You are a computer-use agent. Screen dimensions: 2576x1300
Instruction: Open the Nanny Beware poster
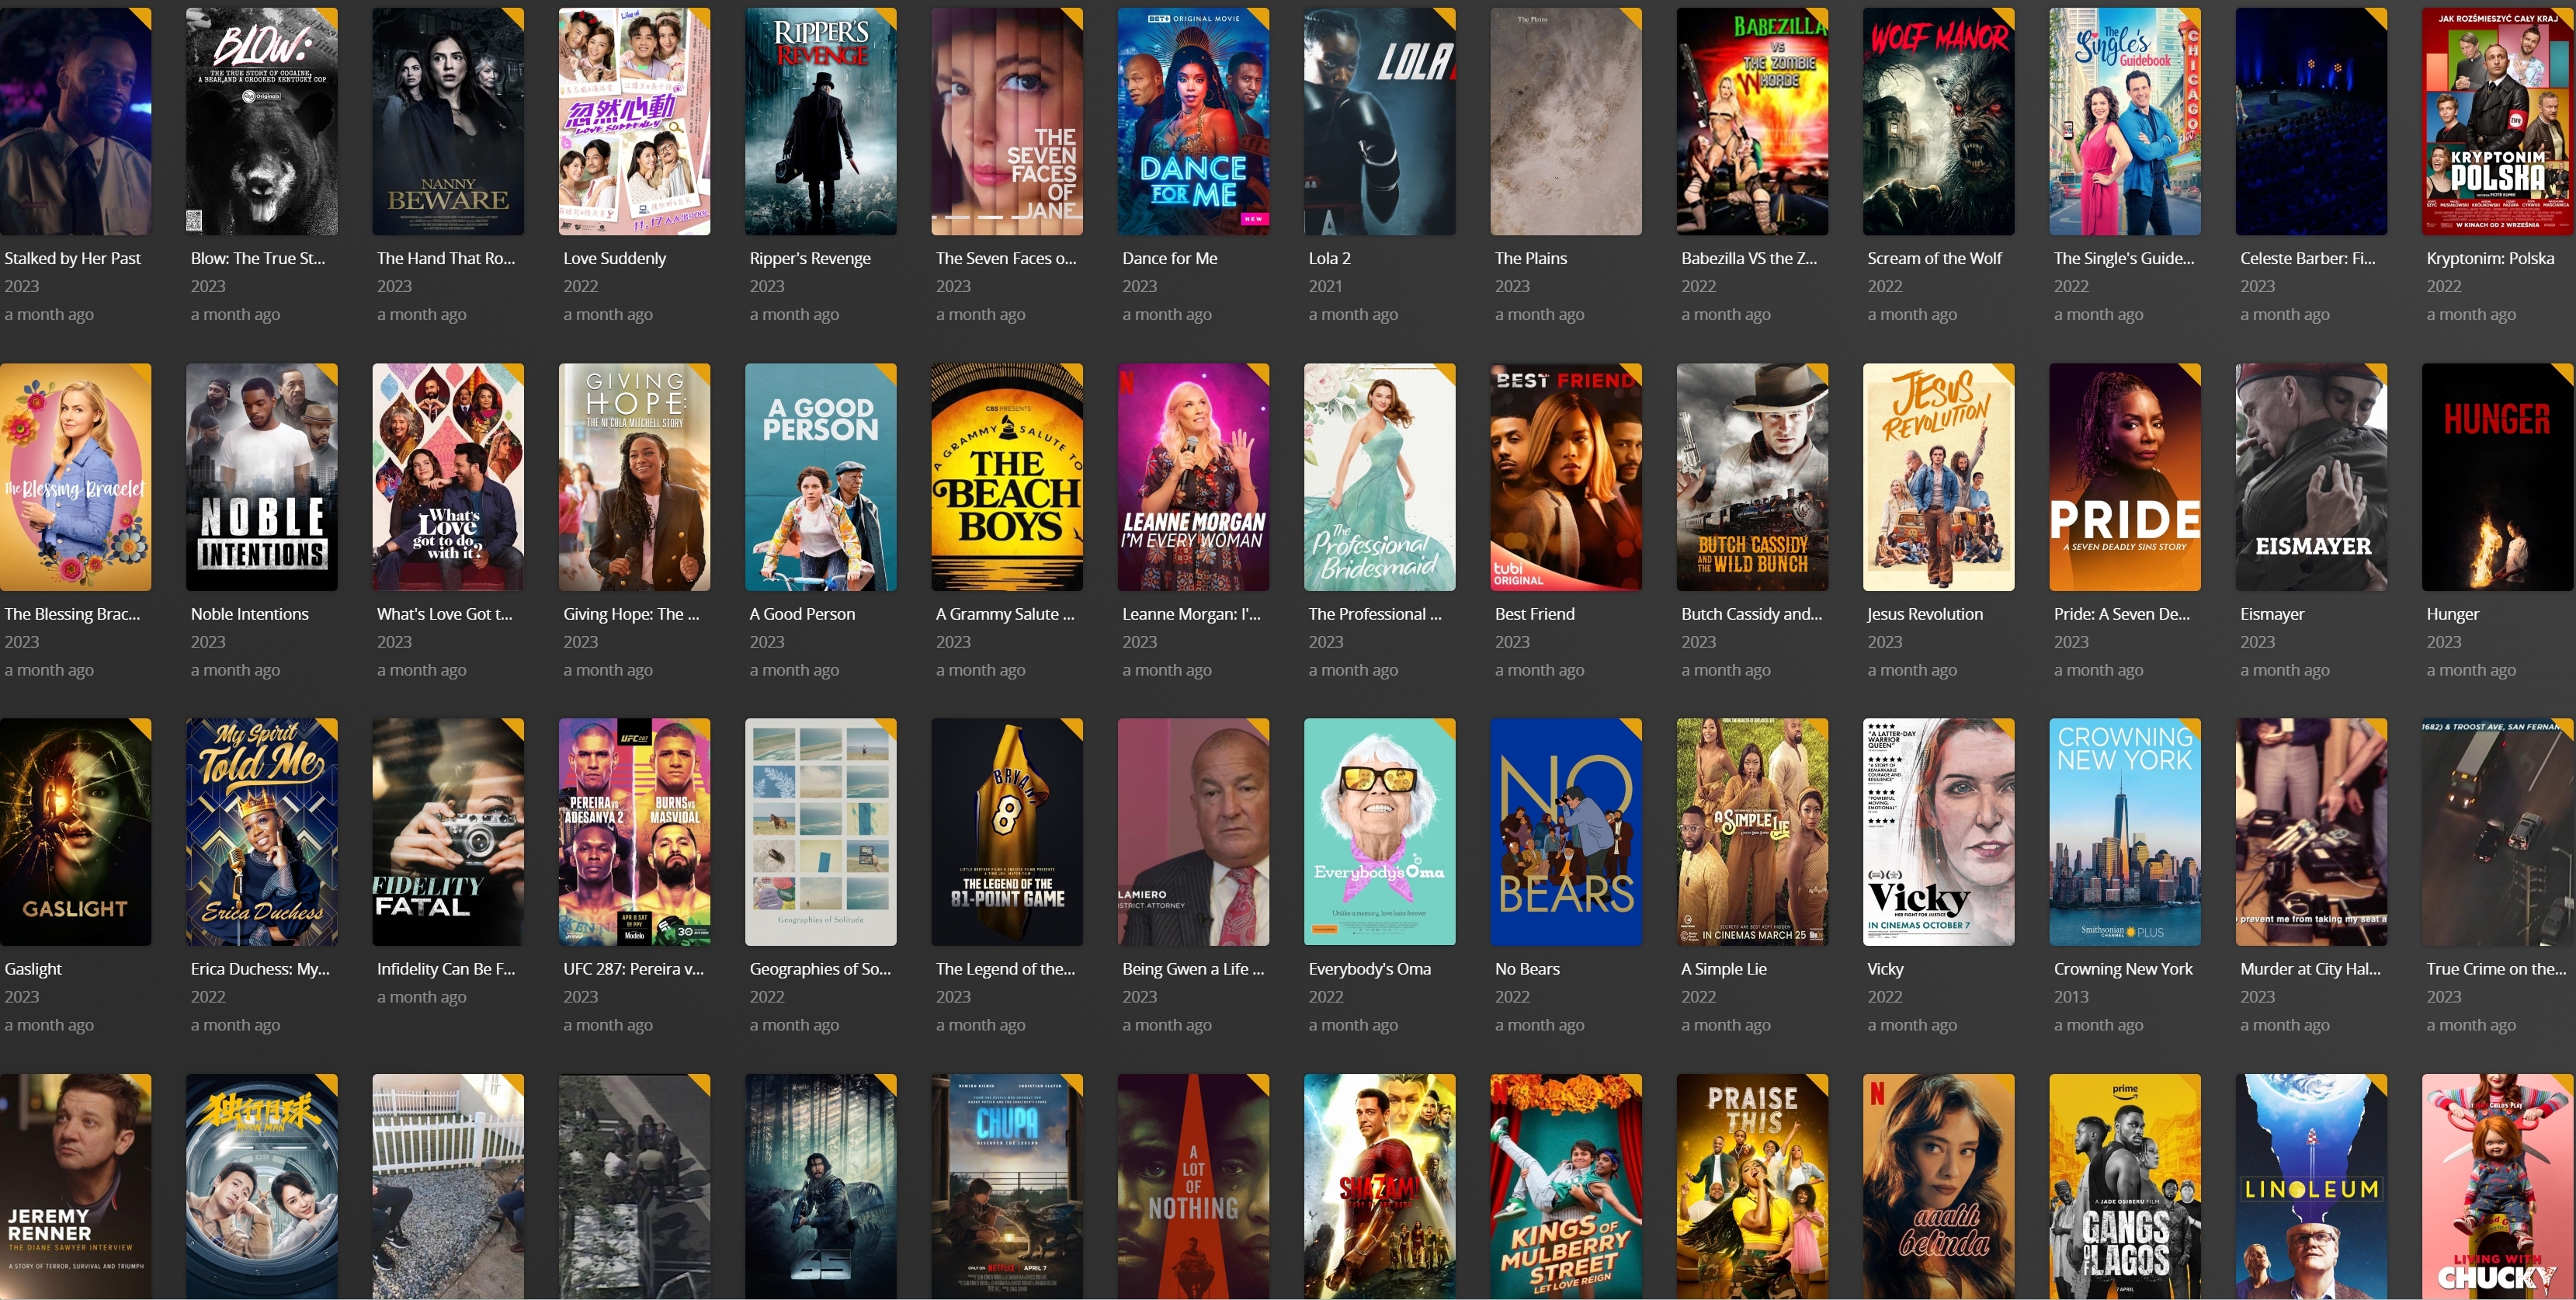click(x=448, y=122)
